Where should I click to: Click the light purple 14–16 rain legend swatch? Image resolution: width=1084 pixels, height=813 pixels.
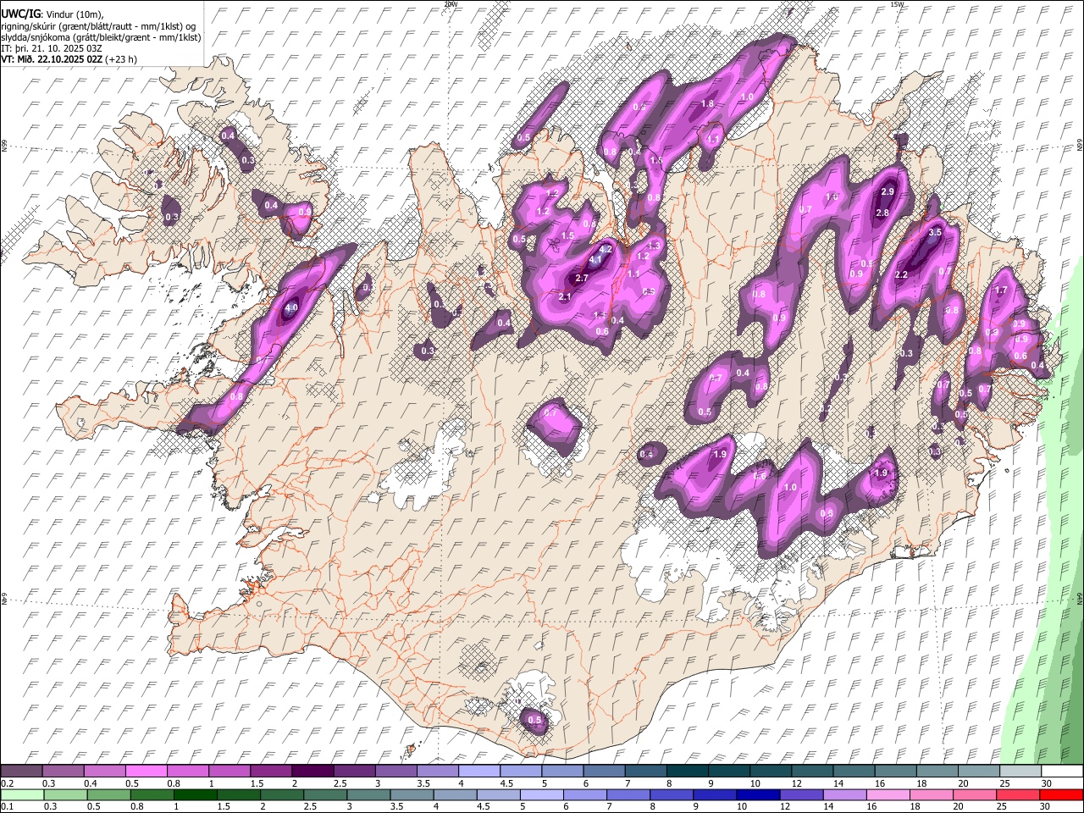tap(844, 794)
